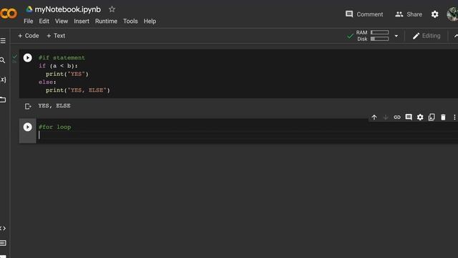View RAM and Disk resource usage
The image size is (458, 258).
[x=372, y=36]
